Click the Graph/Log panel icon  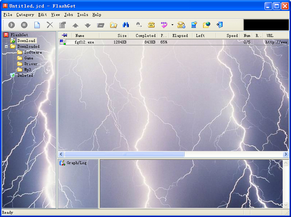coord(62,163)
